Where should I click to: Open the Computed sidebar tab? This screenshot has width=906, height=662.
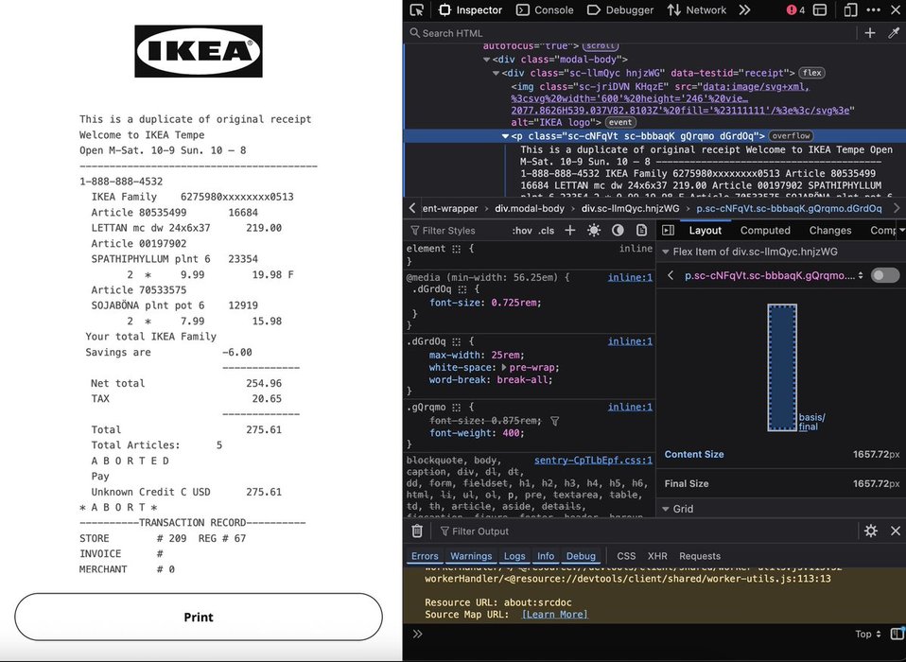click(765, 230)
